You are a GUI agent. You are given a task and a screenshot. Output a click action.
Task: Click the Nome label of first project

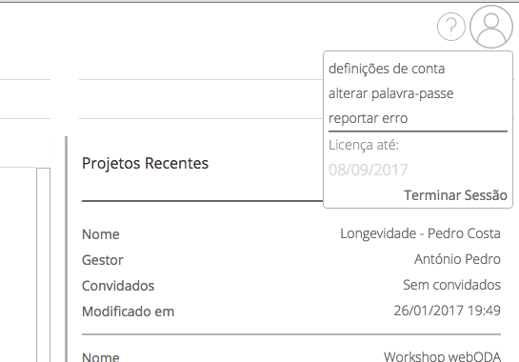101,234
